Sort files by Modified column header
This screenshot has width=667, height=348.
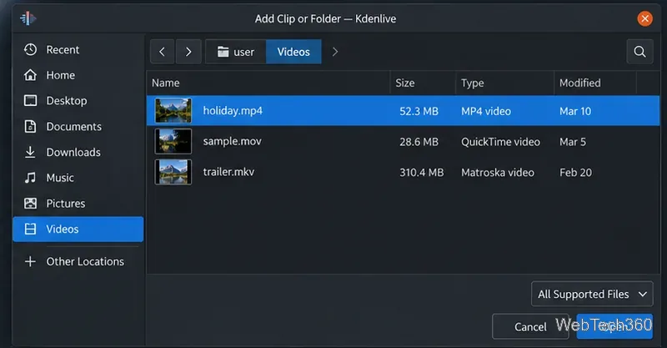point(595,83)
